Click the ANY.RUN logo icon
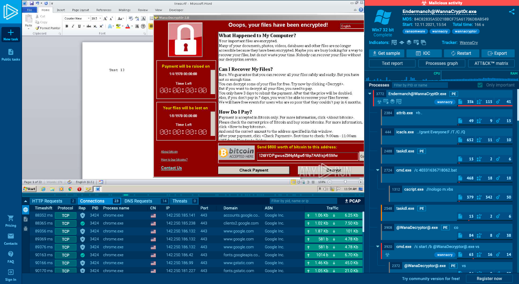Screen dimensions: 519x284 11,12
